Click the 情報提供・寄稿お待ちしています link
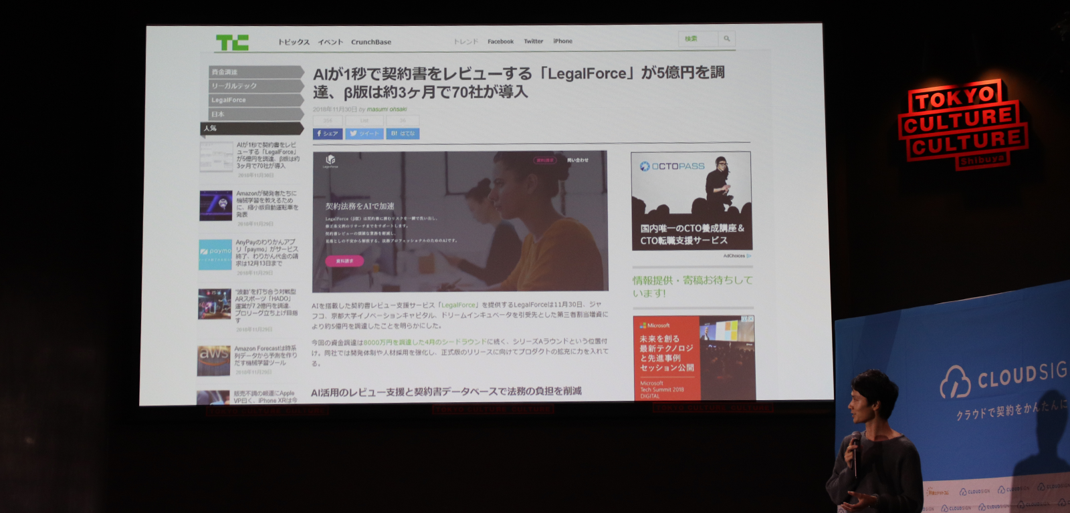This screenshot has height=513, width=1070. pyautogui.click(x=693, y=286)
